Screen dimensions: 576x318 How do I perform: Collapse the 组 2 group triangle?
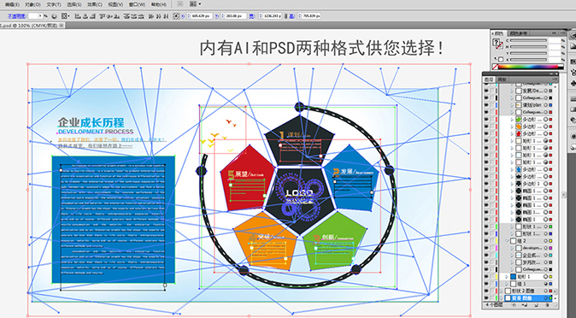(x=507, y=241)
